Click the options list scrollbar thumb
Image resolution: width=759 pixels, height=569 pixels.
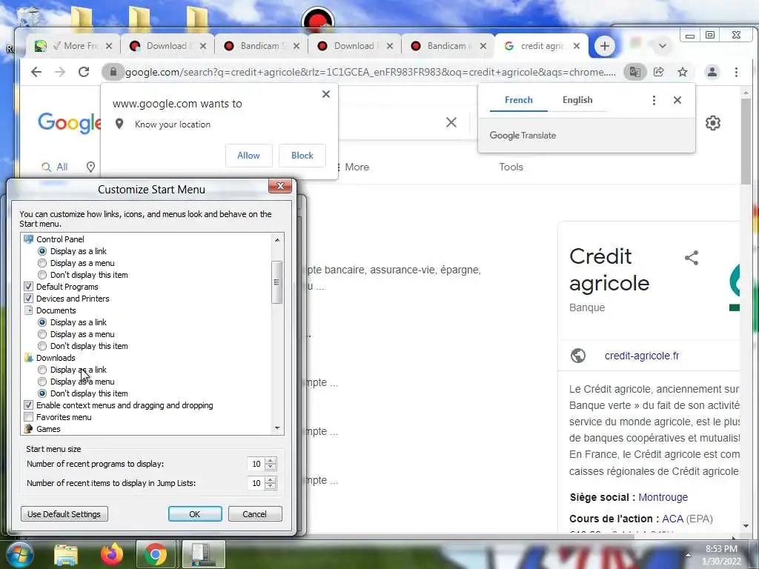tap(277, 282)
